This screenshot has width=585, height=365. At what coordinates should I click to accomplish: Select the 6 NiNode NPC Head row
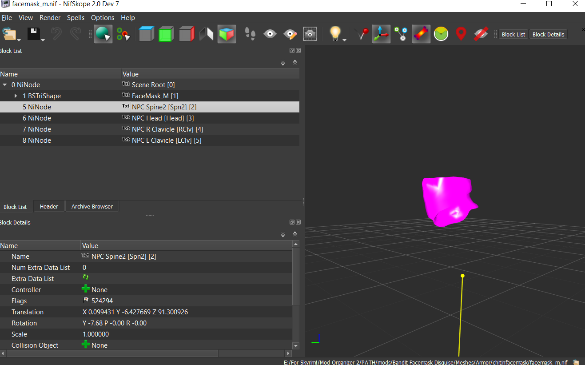point(150,118)
